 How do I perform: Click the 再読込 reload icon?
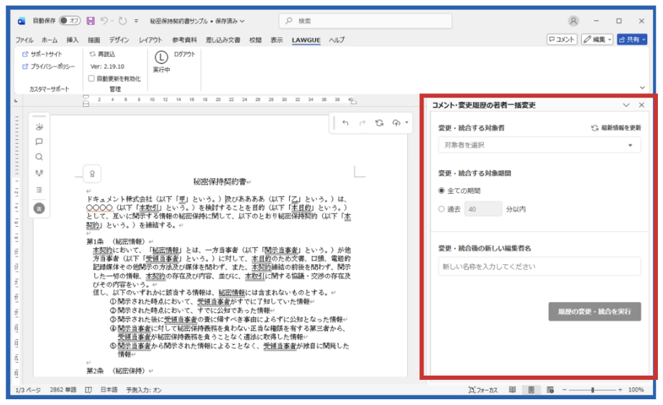pos(93,54)
